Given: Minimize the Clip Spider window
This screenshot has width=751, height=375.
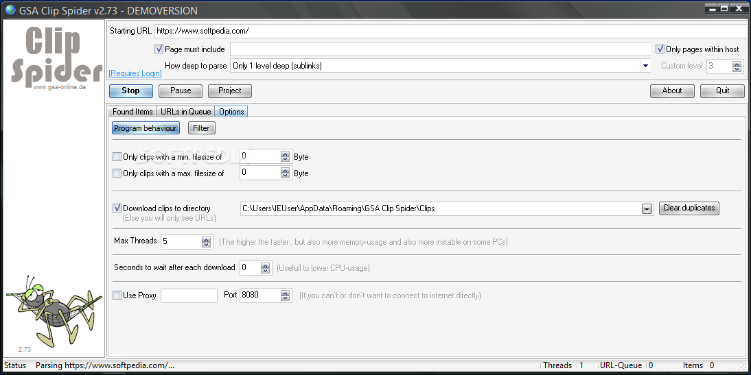Looking at the screenshot, I should click(x=712, y=8).
